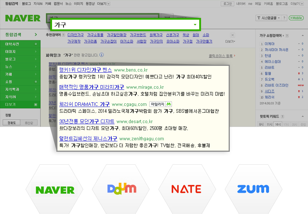Collapse the 핫토픽 키워드 panel

[x=303, y=116]
